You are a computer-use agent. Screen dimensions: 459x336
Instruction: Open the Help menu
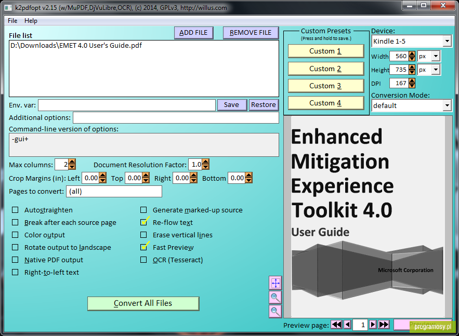[31, 21]
